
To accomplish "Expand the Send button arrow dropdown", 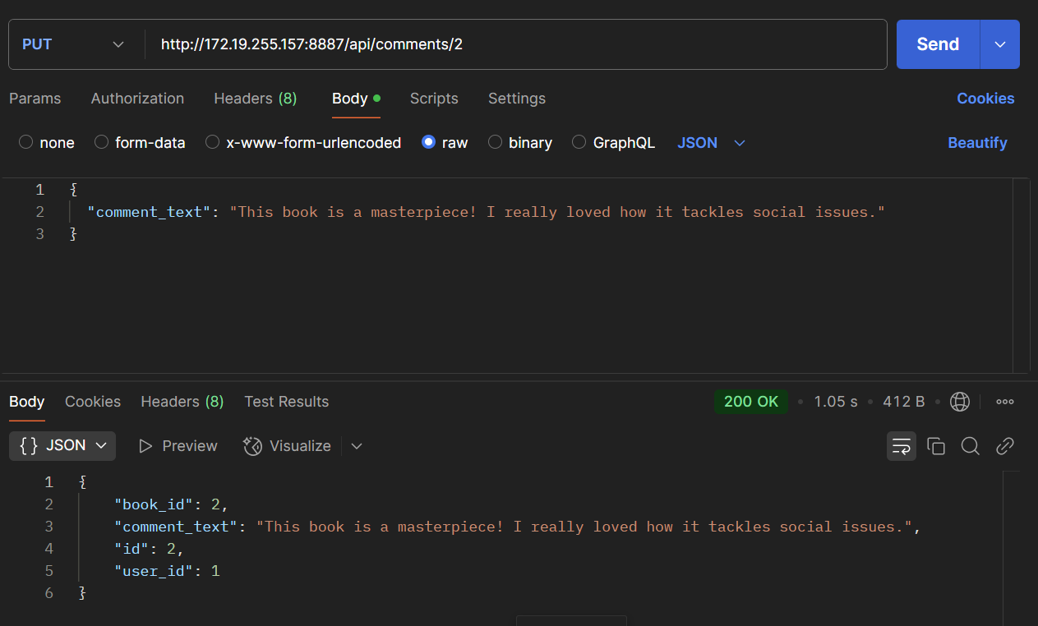I will point(1000,44).
